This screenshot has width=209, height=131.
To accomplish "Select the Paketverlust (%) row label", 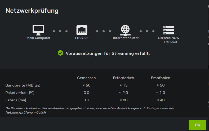I will coord(20,93).
